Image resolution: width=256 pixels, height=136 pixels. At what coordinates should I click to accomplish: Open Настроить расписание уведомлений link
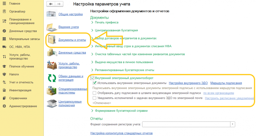coord(229,98)
